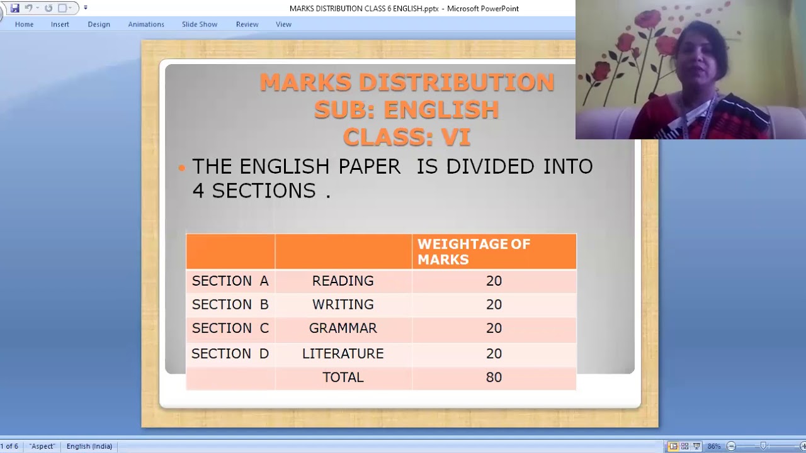
Task: Click the SECTION C table cell
Action: pos(230,328)
